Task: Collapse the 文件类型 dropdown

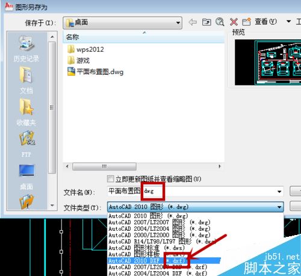Action: [x=279, y=207]
